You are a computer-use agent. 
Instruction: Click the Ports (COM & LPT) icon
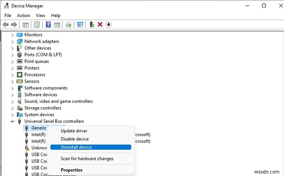coord(19,55)
